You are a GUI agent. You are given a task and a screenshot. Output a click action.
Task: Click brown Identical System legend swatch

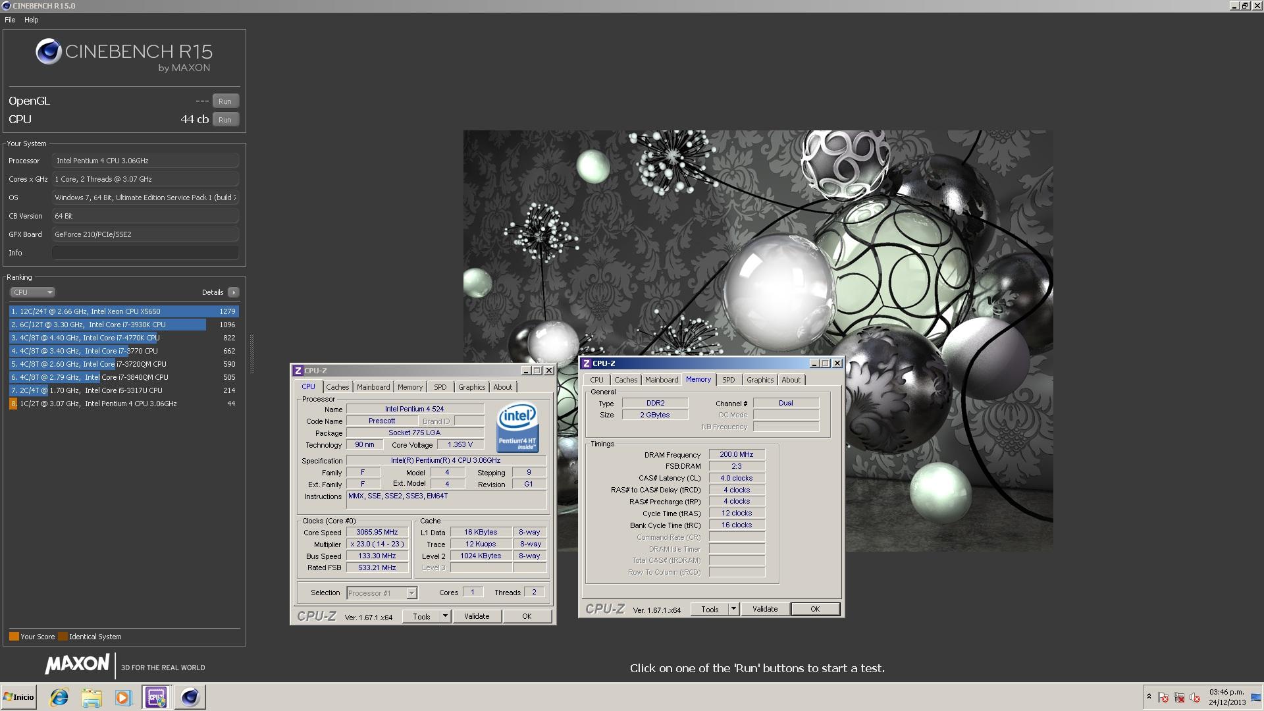pos(63,637)
